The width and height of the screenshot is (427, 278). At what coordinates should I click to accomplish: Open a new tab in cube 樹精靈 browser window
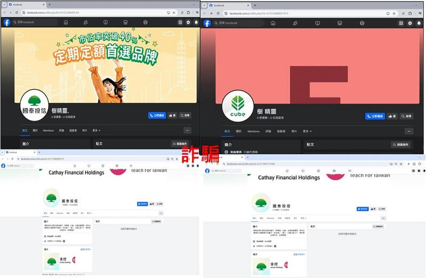(255, 5)
